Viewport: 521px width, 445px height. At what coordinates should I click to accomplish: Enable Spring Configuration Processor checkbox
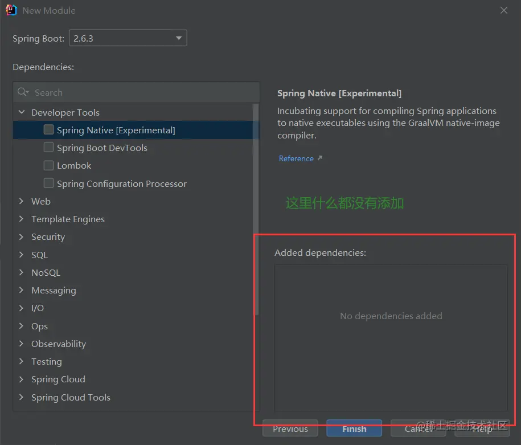pyautogui.click(x=48, y=183)
